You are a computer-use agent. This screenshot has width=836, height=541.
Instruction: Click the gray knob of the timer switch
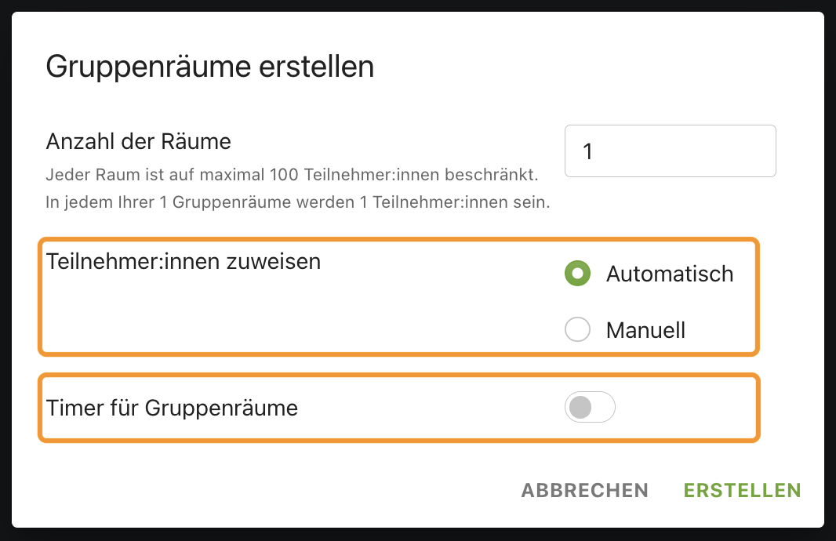[580, 407]
